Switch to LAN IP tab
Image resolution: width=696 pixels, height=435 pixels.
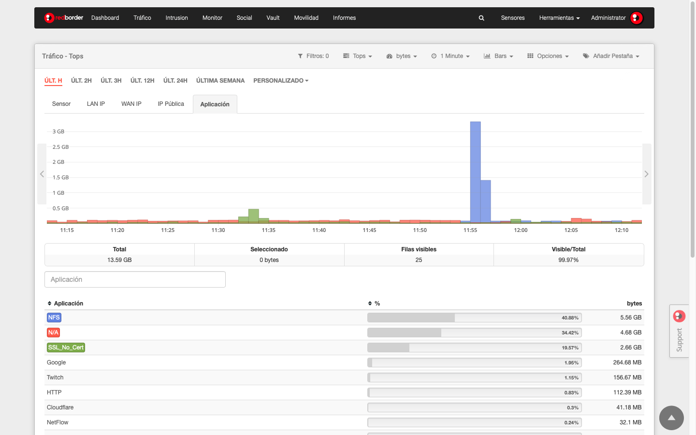[96, 104]
